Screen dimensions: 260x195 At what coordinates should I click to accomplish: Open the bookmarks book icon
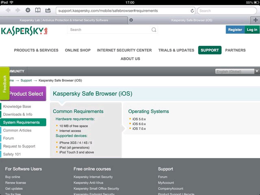click(x=38, y=11)
